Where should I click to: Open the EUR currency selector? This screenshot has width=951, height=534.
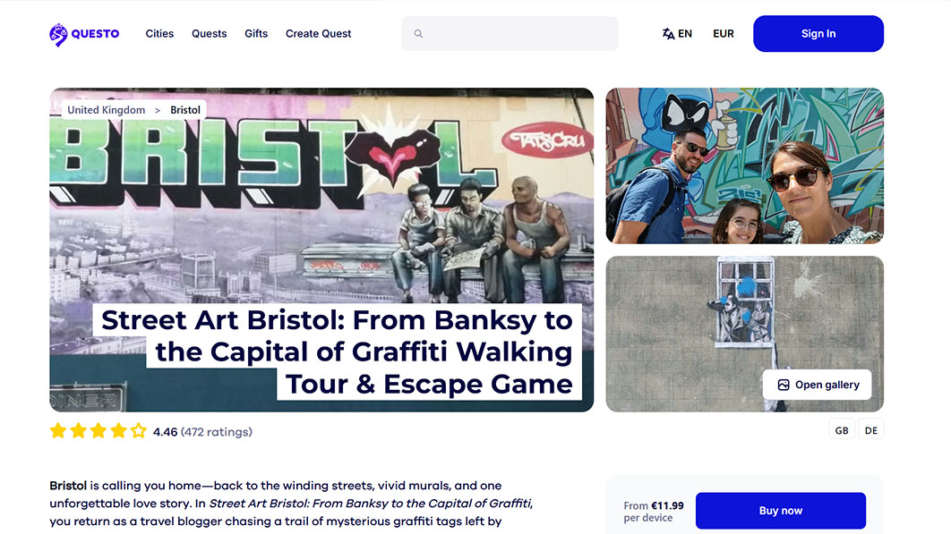(x=724, y=34)
